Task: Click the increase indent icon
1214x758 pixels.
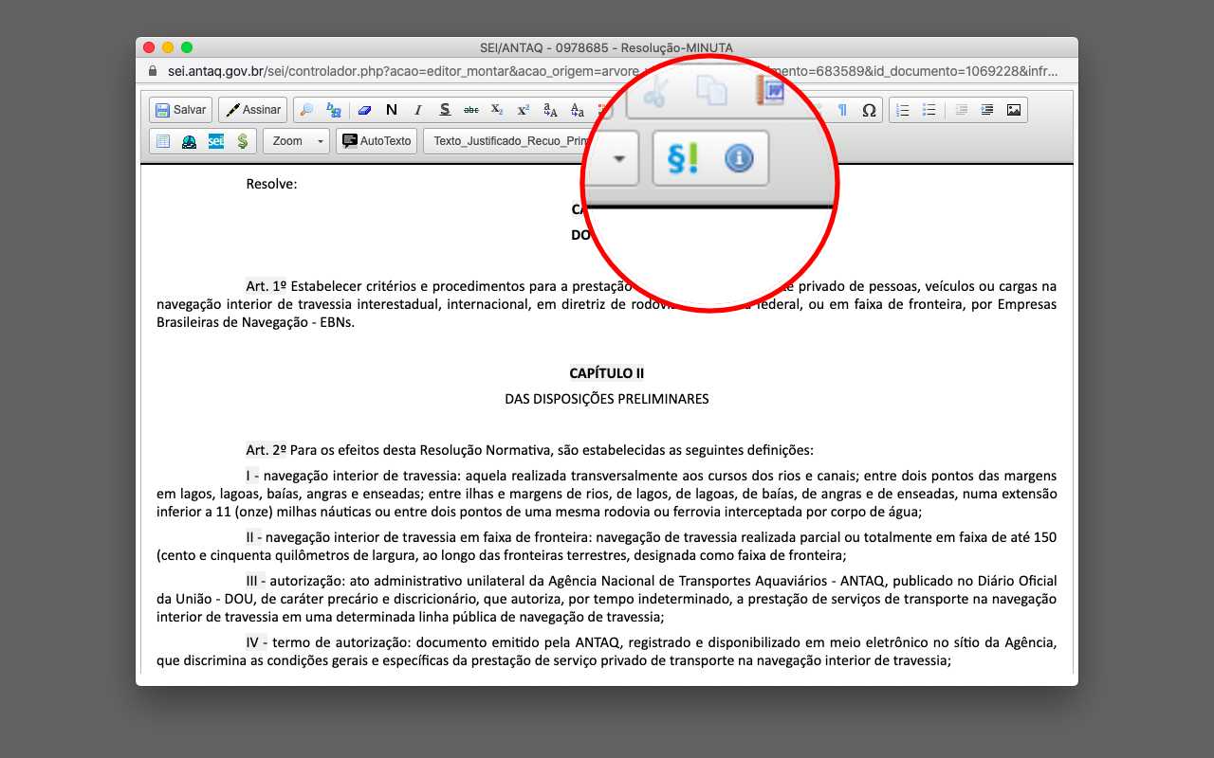Action: [x=987, y=110]
